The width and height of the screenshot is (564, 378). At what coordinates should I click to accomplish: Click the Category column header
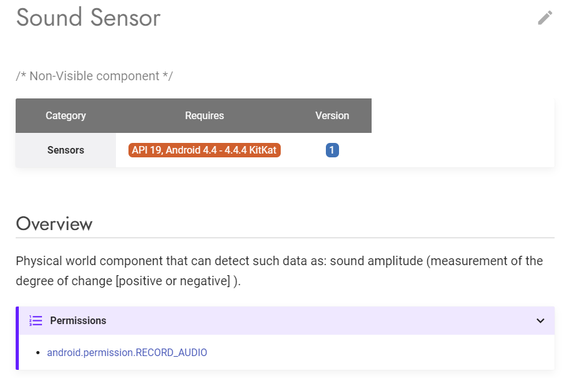65,115
